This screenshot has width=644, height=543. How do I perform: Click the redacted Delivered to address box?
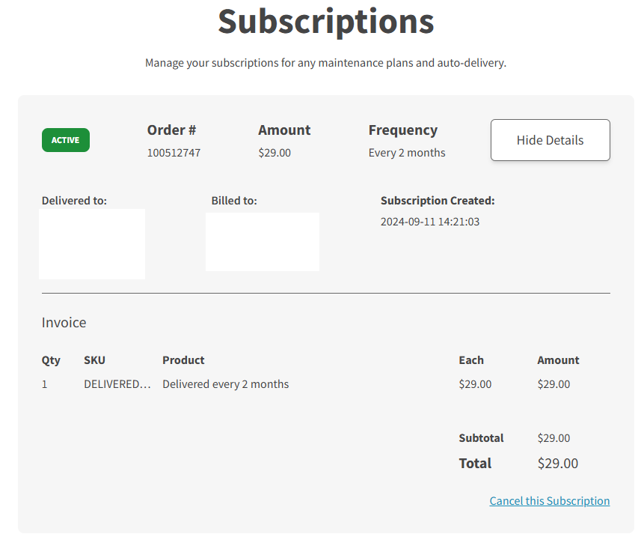pyautogui.click(x=92, y=244)
